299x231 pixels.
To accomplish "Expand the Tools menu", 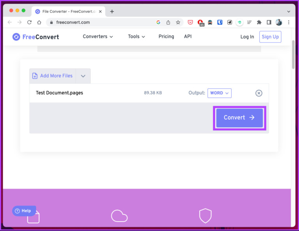I will 136,37.
